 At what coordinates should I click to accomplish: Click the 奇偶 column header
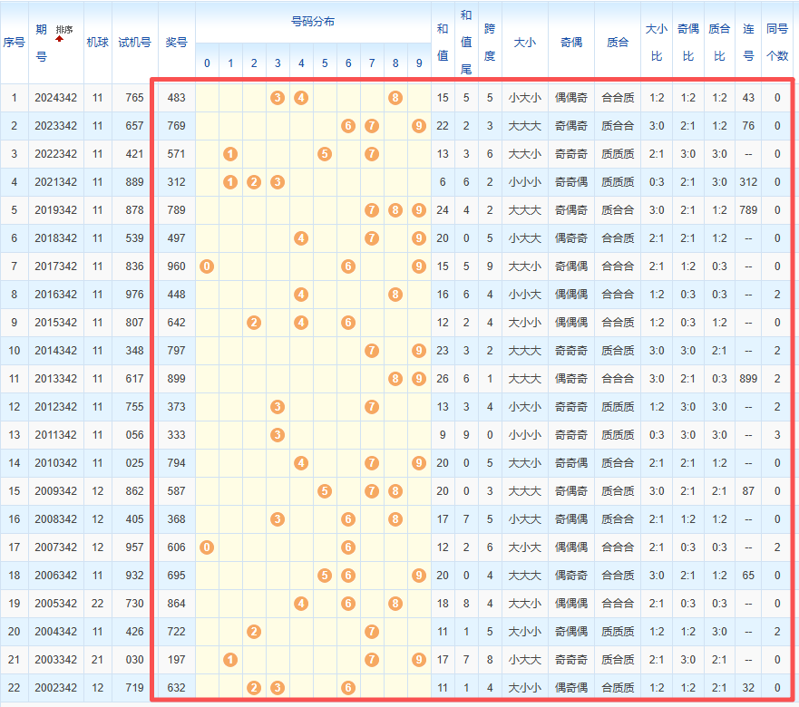point(571,43)
